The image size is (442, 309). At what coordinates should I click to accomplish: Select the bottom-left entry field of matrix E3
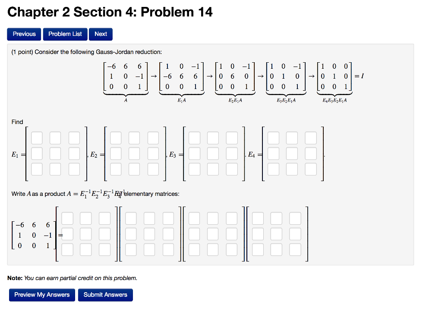(x=194, y=169)
